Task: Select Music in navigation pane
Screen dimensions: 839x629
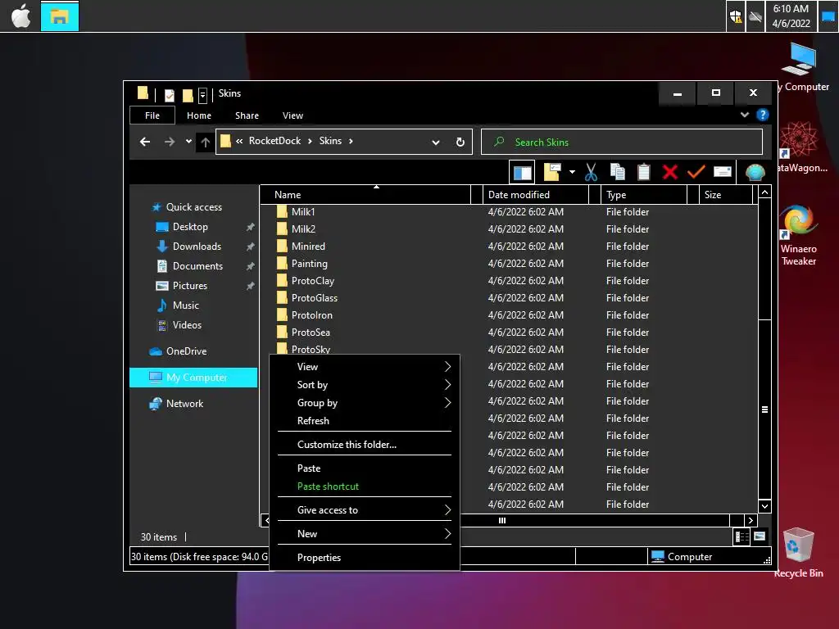Action: (x=186, y=305)
